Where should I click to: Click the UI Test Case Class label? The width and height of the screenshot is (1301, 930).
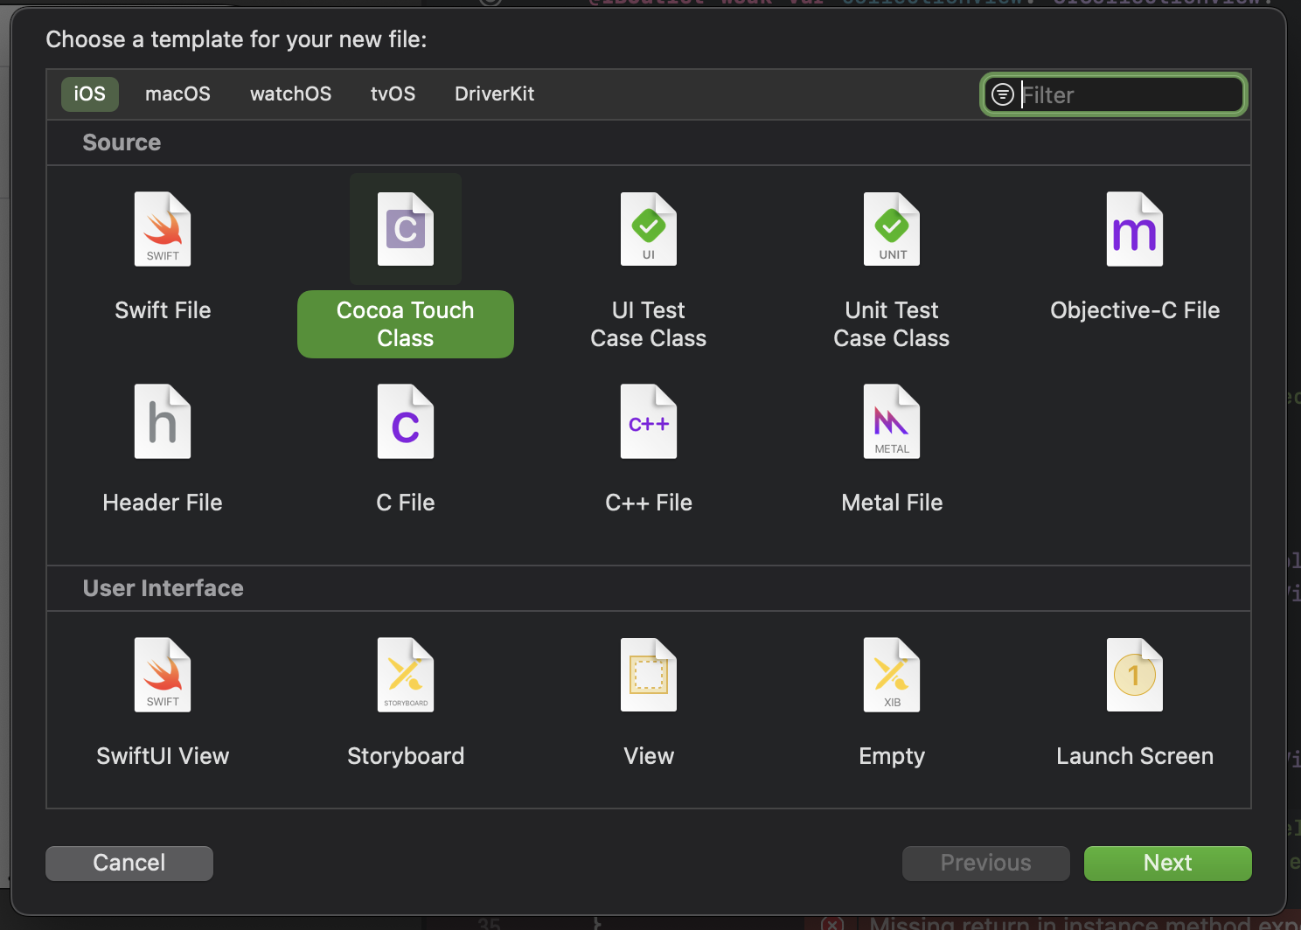click(x=649, y=324)
